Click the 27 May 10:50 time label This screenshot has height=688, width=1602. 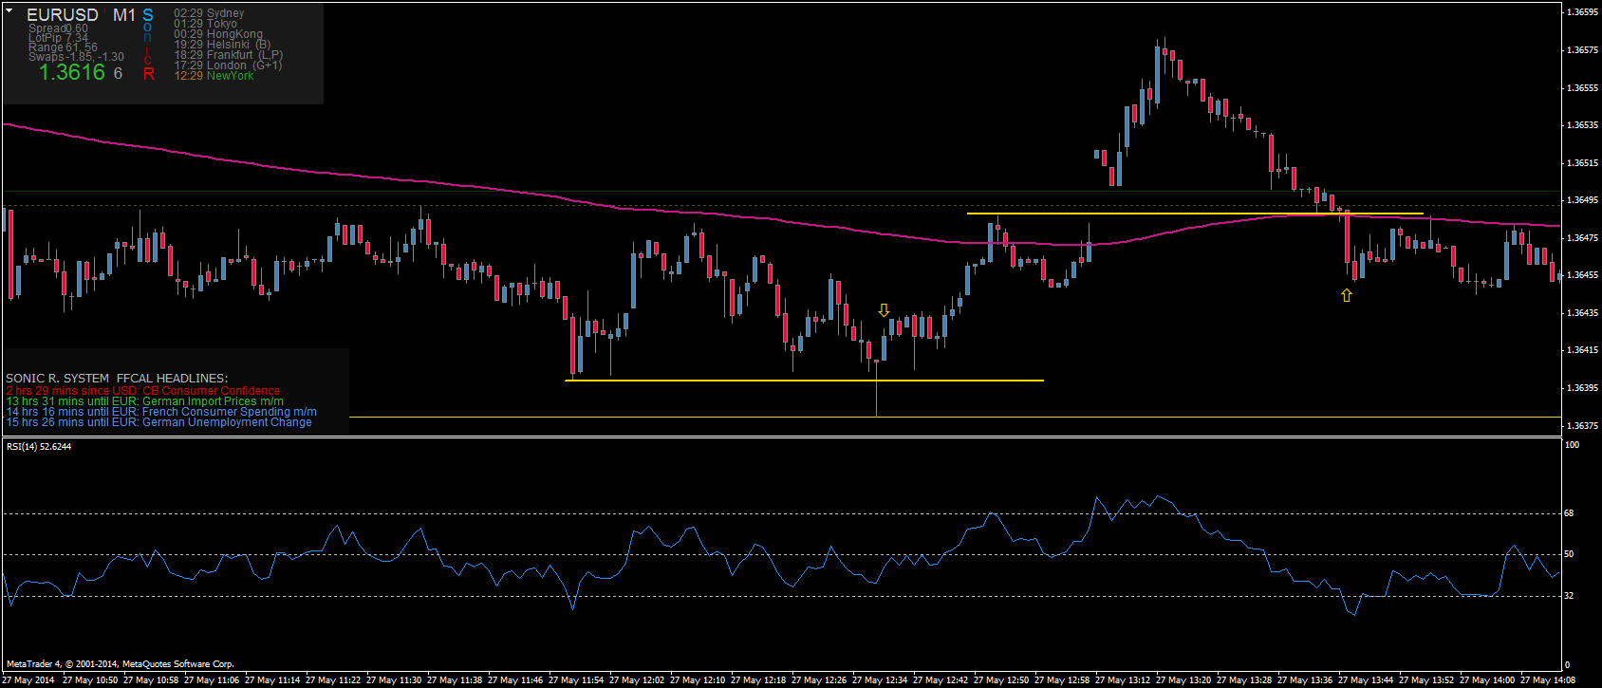[x=90, y=680]
